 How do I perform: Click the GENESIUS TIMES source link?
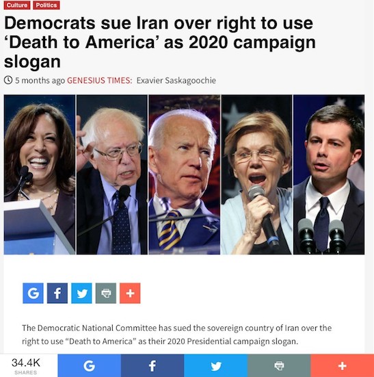coord(99,80)
